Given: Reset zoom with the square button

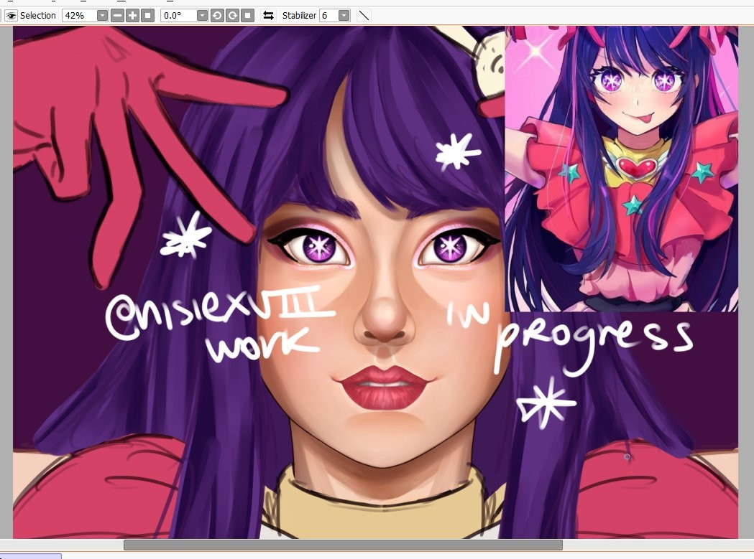Looking at the screenshot, I should coord(147,15).
